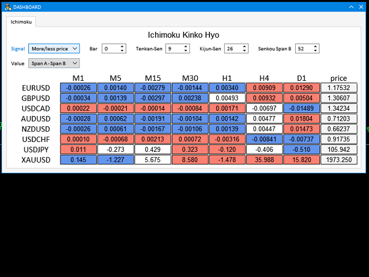Click the Senkou Span B field showing 52
Screen dimensions: 369x277
point(303,49)
